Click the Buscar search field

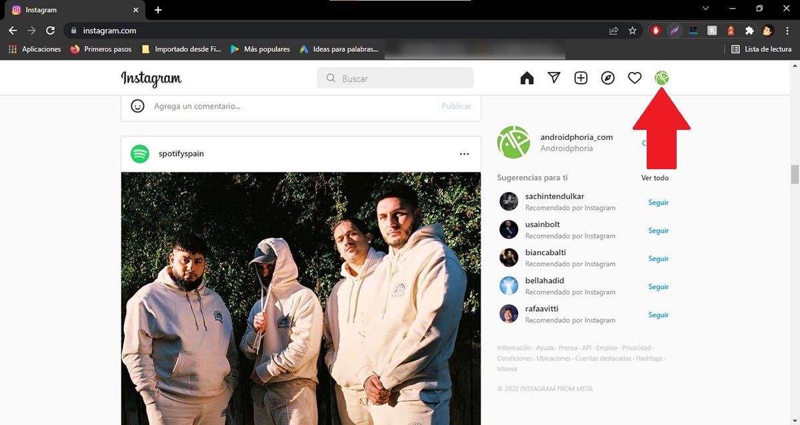395,79
